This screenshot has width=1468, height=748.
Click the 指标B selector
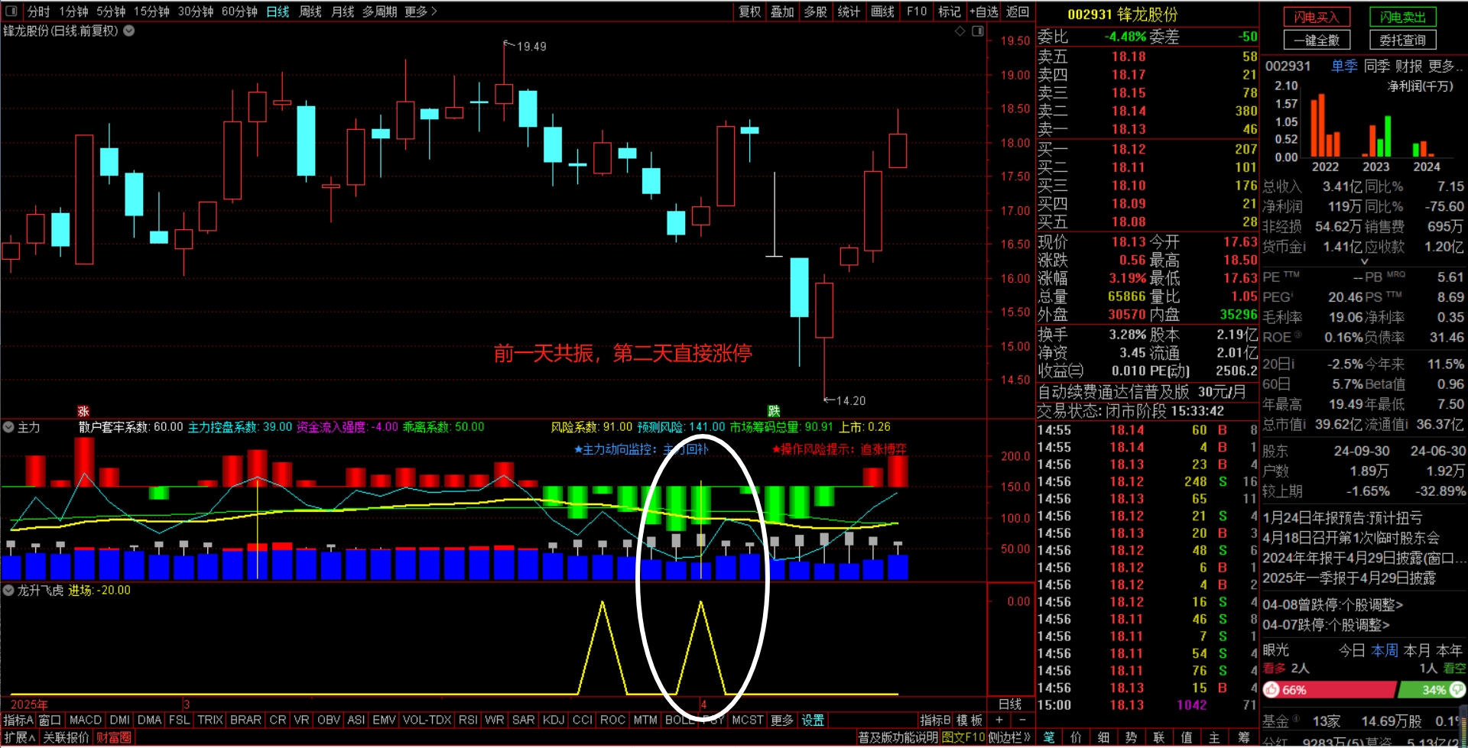point(935,720)
